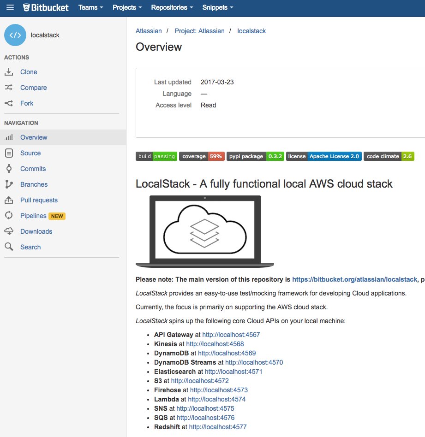The width and height of the screenshot is (425, 437).
Task: Click the localstack repository name in sidebar
Action: [x=45, y=35]
